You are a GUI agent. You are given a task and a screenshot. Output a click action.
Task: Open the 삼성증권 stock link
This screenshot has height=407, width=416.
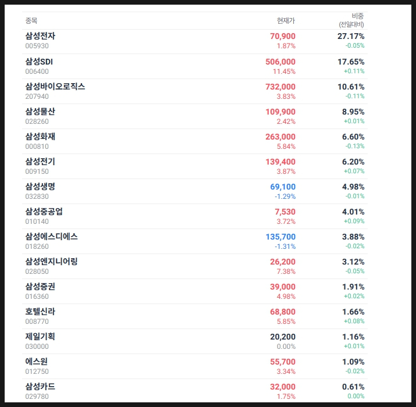pos(40,286)
